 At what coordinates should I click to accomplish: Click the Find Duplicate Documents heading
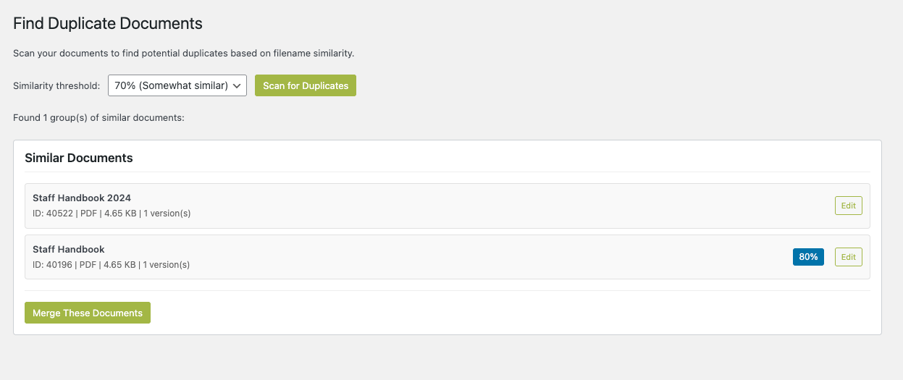point(108,23)
